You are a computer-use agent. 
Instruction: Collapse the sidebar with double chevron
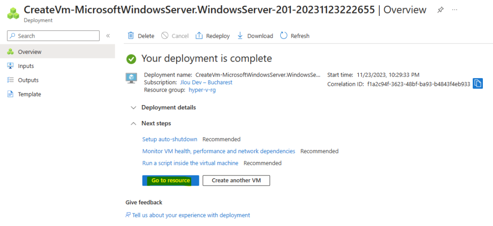pos(108,36)
